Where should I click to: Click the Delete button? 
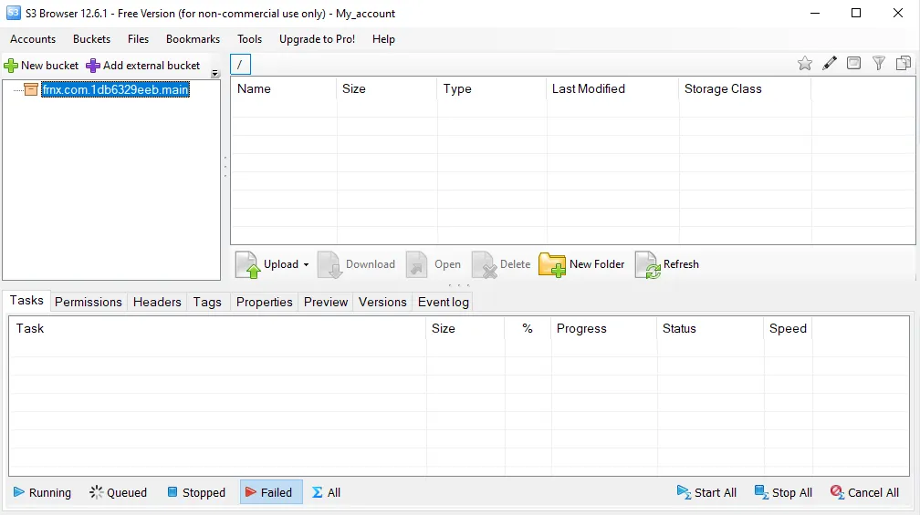501,264
